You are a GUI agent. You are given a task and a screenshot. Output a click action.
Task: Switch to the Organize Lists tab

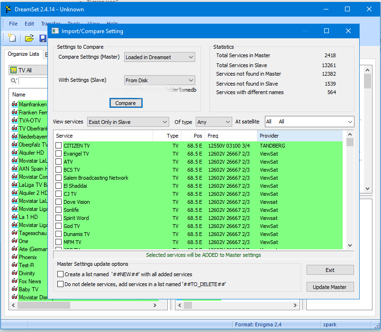23,54
